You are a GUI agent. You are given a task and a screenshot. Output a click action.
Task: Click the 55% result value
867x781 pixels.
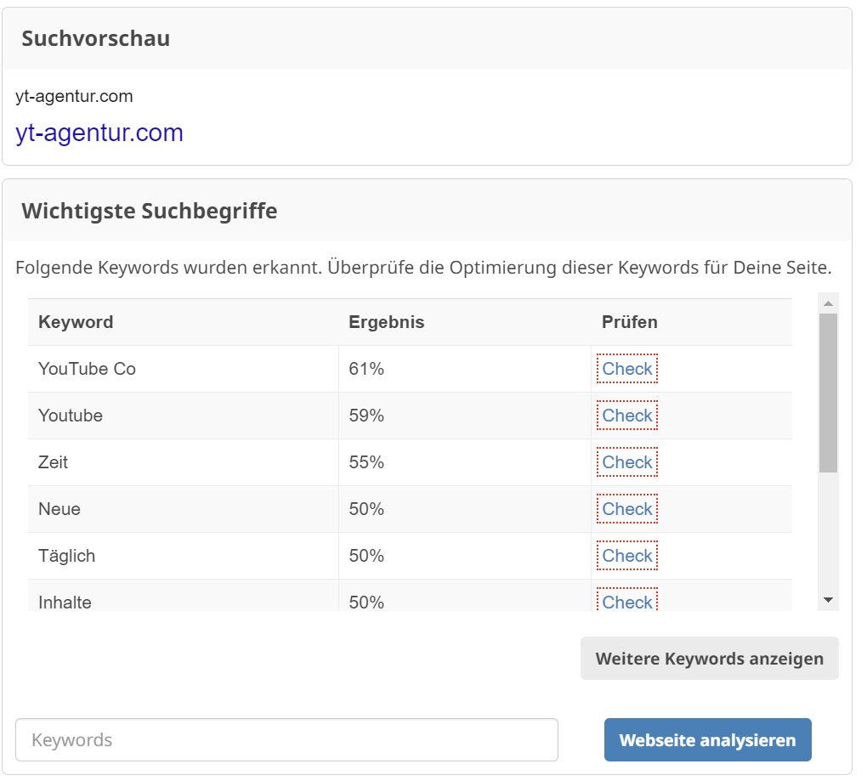click(366, 462)
